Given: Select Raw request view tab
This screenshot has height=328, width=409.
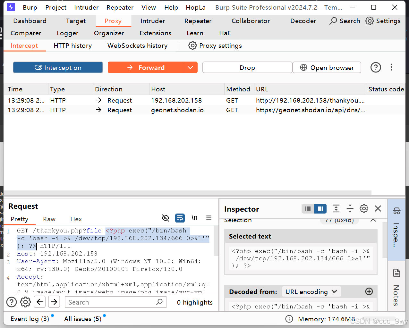Looking at the screenshot, I should tap(49, 219).
